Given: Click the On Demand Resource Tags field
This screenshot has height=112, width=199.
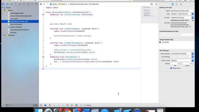Looking at the screenshot, I should point(177,35).
